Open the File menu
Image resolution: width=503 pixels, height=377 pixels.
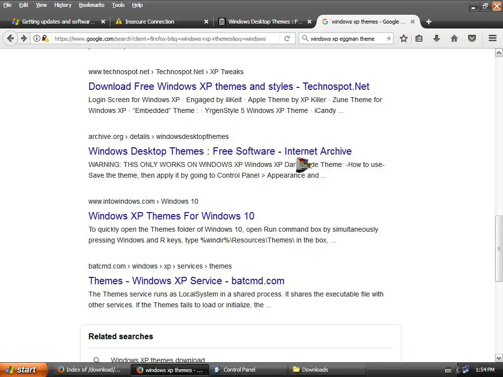click(x=7, y=5)
